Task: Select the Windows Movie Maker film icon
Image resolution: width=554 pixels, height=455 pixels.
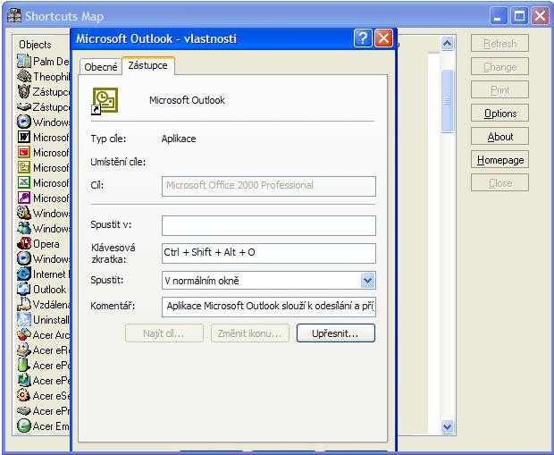Action: (24, 213)
